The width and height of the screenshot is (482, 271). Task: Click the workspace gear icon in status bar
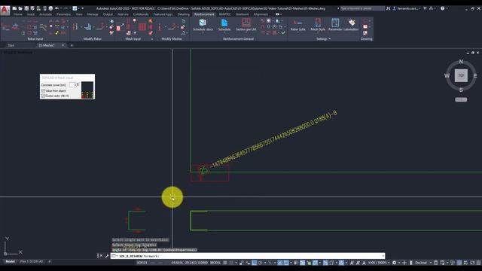click(x=394, y=263)
